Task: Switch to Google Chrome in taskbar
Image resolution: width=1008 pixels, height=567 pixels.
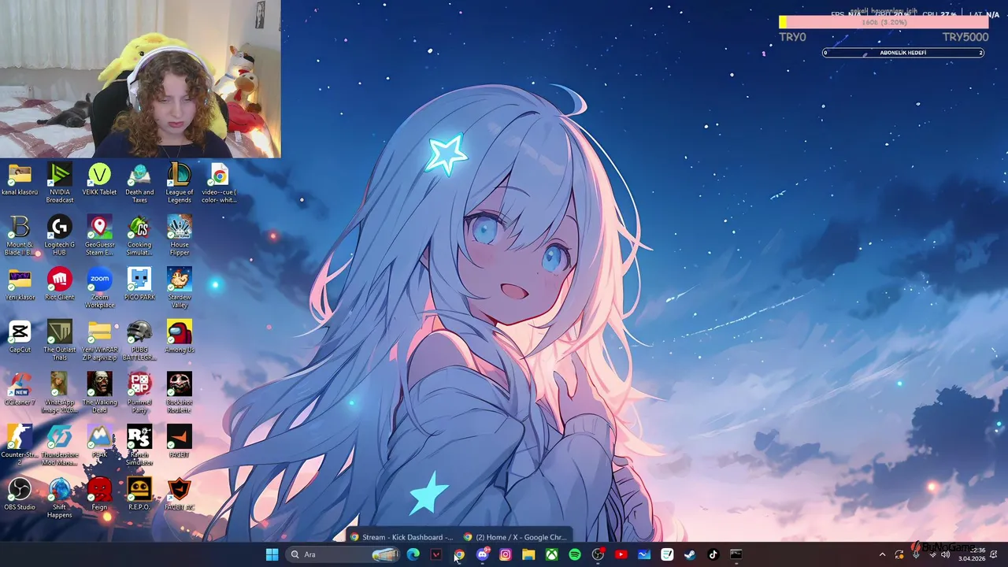Action: (x=459, y=554)
